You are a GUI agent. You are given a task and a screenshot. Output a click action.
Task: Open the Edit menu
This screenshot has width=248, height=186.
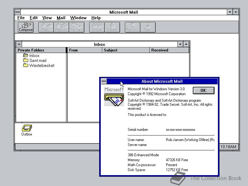33,18
